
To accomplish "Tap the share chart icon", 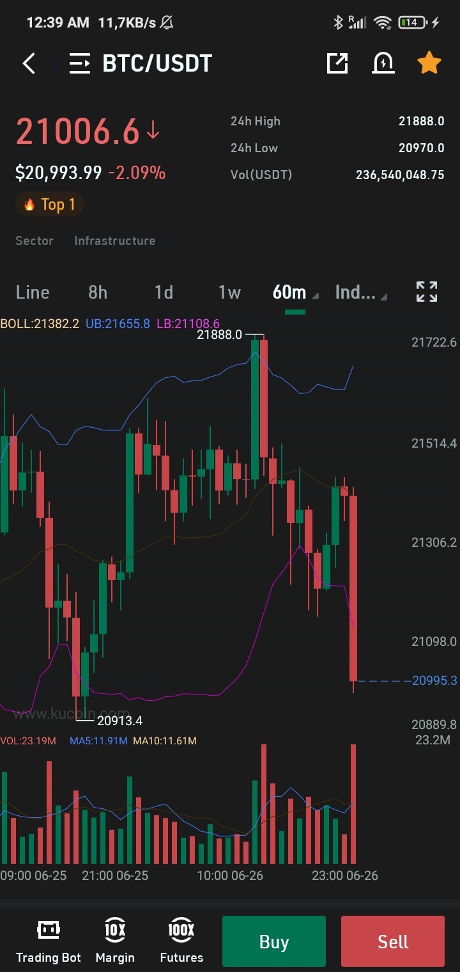I will pyautogui.click(x=337, y=63).
